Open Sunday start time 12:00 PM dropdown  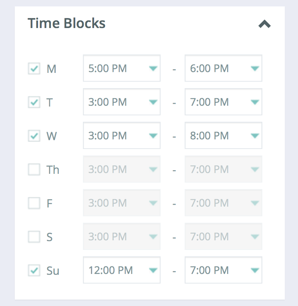pyautogui.click(x=121, y=270)
